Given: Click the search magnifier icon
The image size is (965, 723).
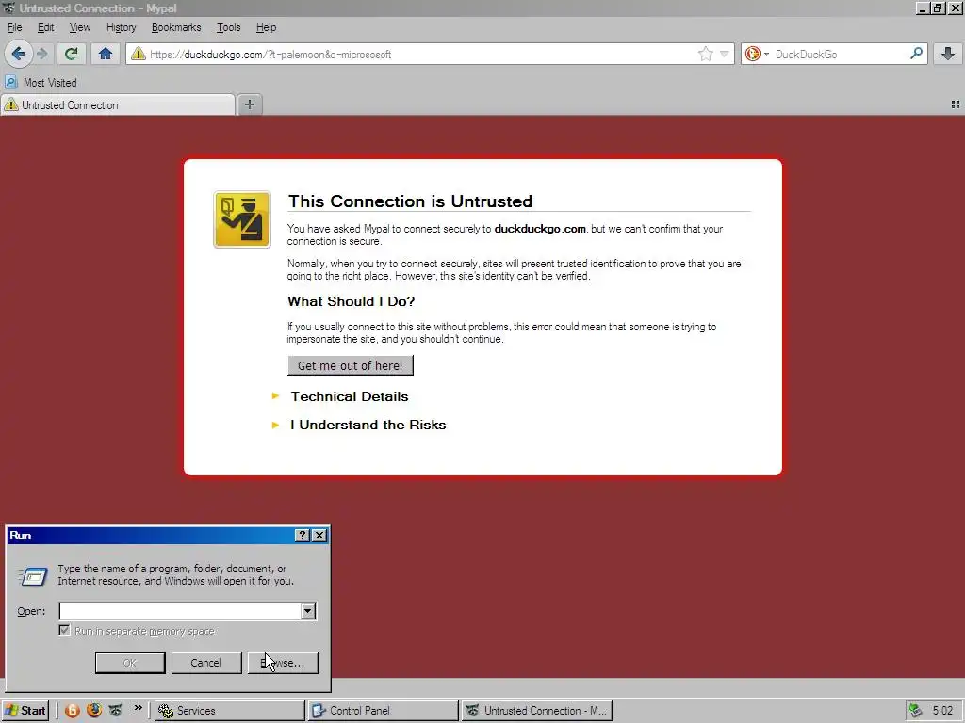Looking at the screenshot, I should click(916, 54).
